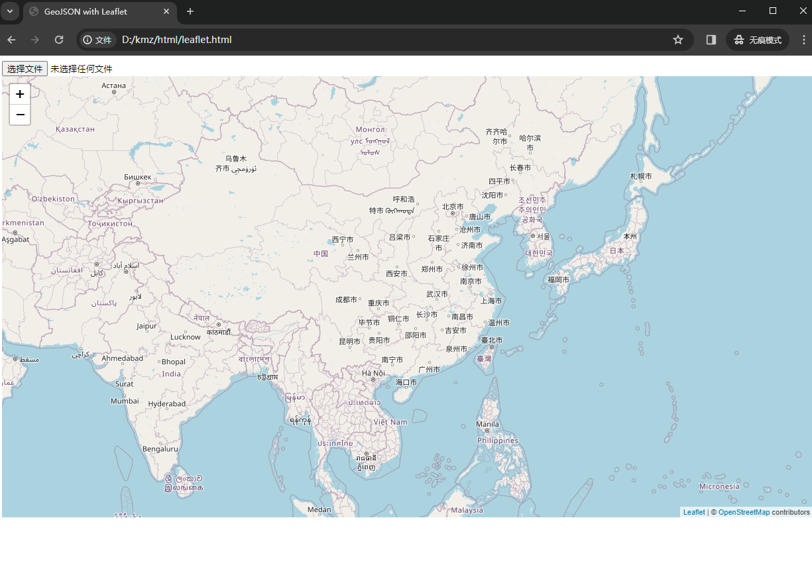The width and height of the screenshot is (812, 571).
Task: Open the browser side panel icon
Action: (x=711, y=40)
